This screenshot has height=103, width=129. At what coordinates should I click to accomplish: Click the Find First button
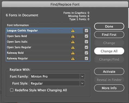(109, 35)
